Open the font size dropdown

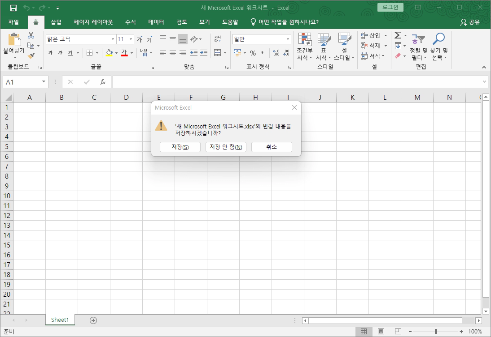click(131, 39)
